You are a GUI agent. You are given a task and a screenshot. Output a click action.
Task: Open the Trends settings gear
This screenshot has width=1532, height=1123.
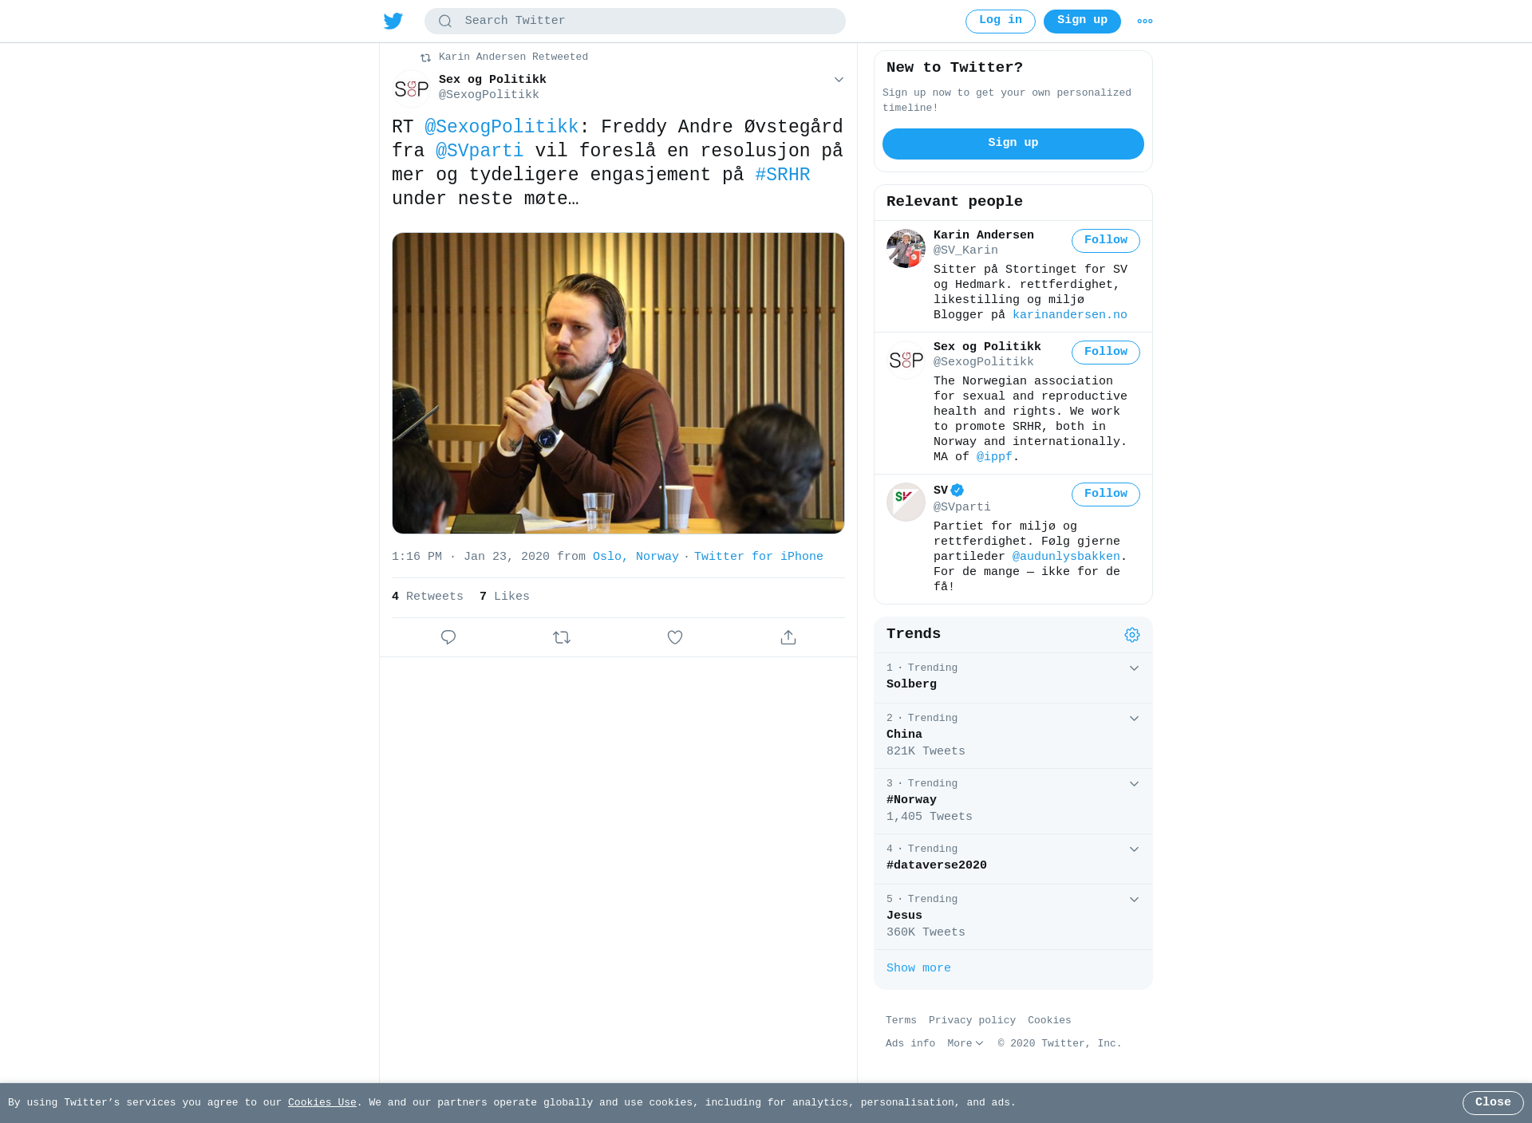(1132, 635)
